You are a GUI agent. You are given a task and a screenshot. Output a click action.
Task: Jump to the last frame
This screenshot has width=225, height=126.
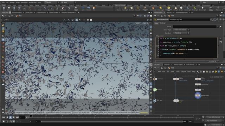(x=17, y=117)
